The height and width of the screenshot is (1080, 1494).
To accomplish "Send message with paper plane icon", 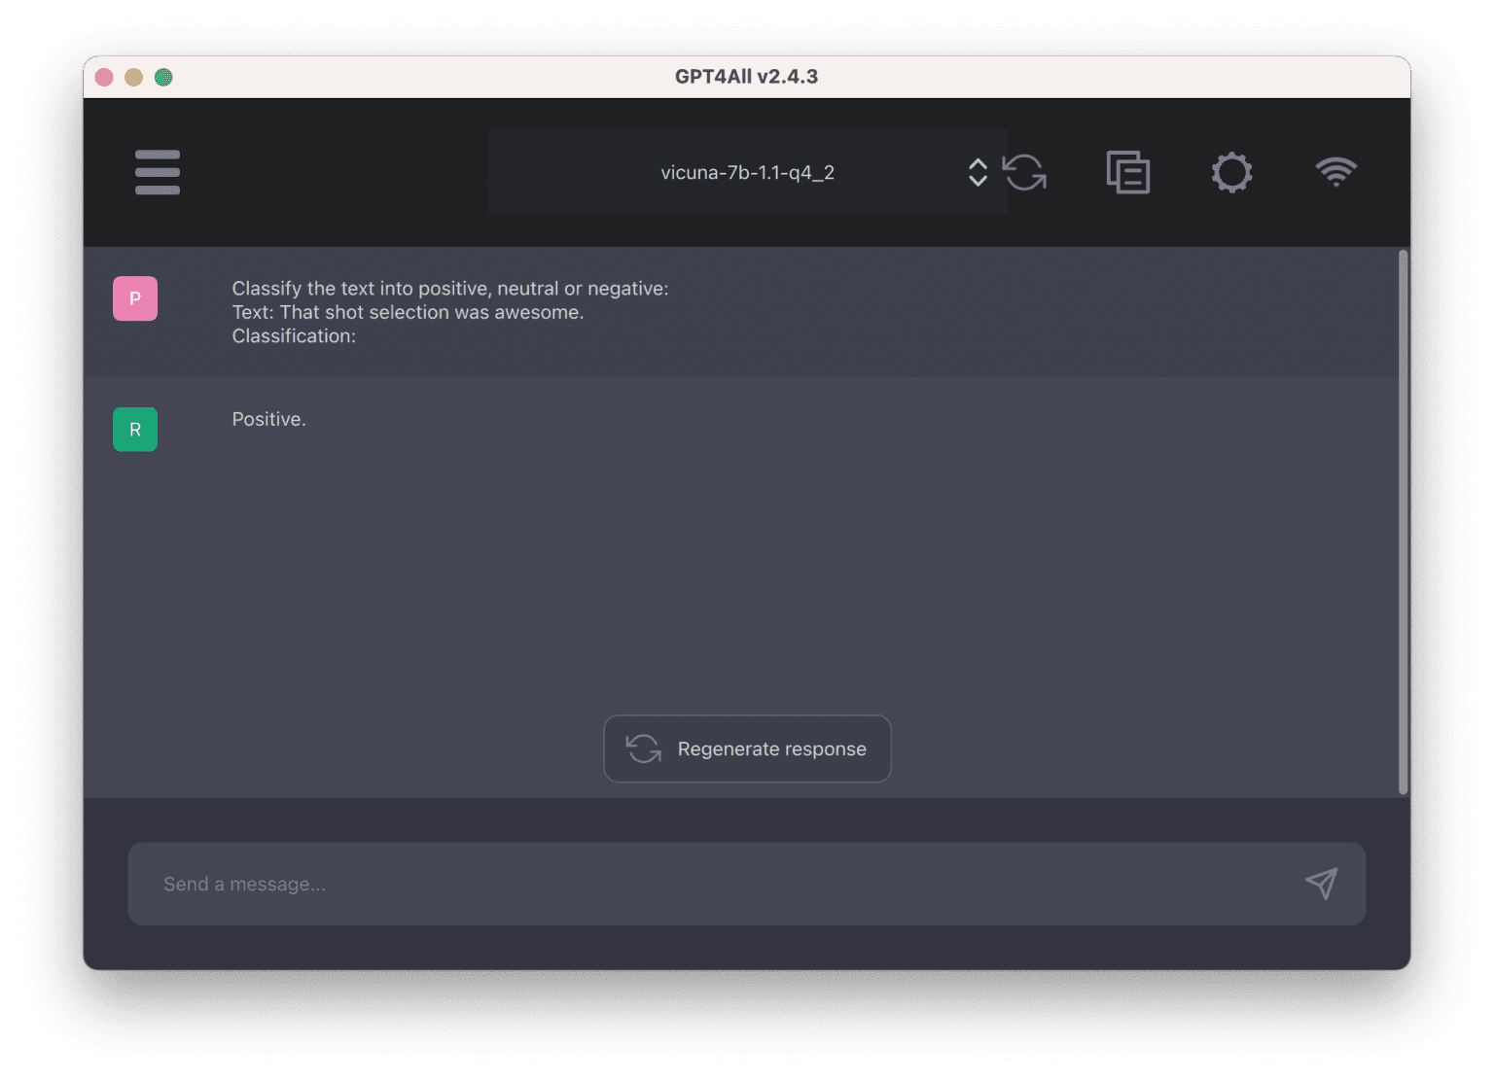I will click(1321, 884).
